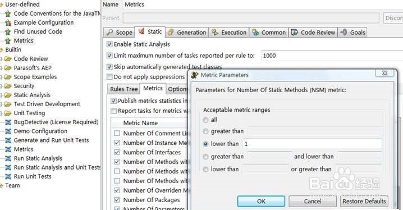Click the user-defined Metrics configuration icon

tap(8, 41)
